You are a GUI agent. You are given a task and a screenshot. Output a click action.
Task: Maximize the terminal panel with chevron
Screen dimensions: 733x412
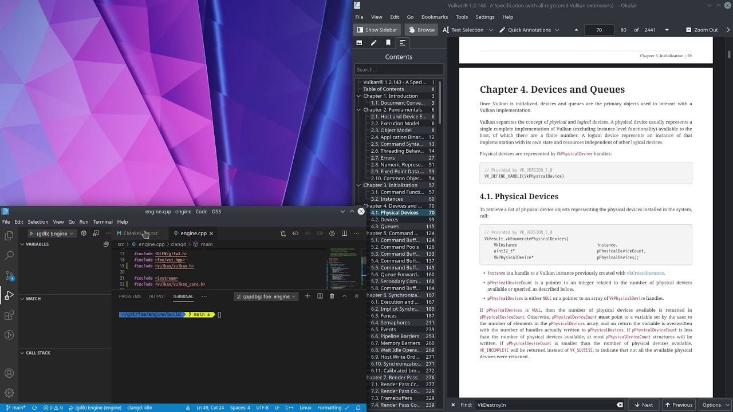pos(344,296)
